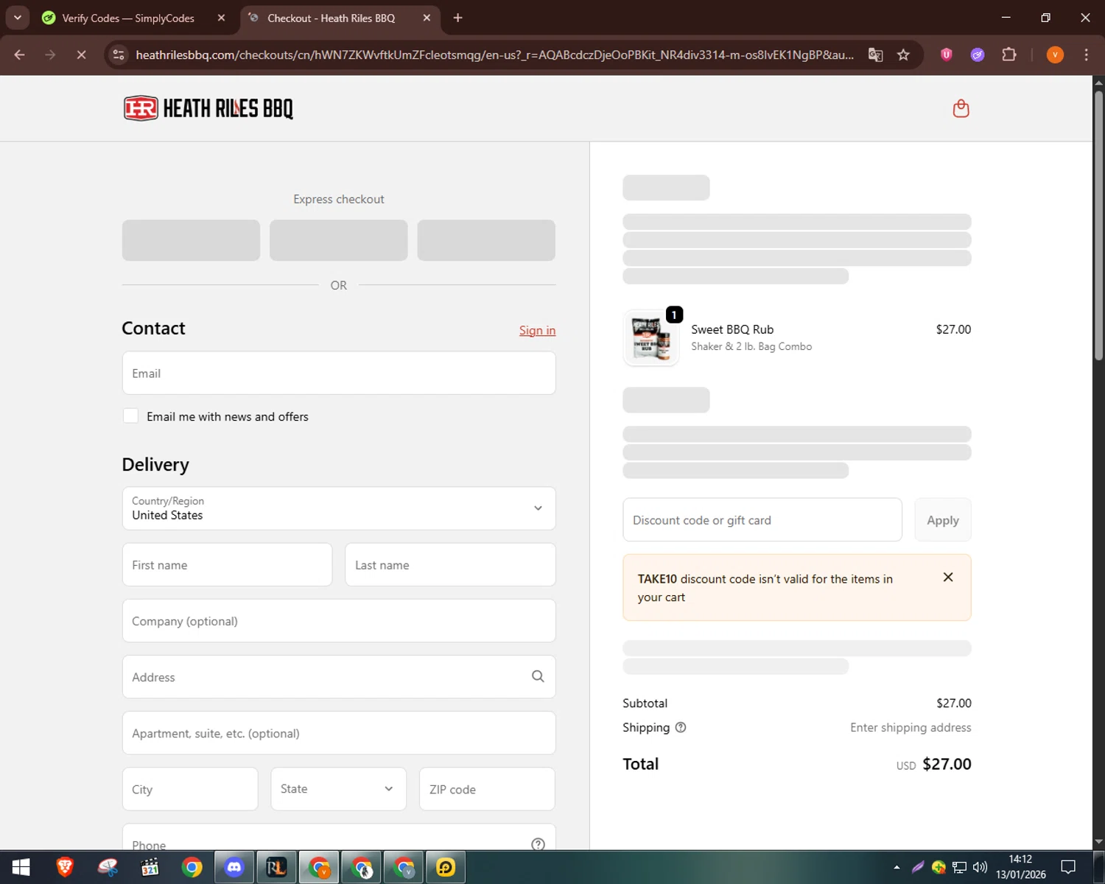Launch Brave browser from taskbar
The height and width of the screenshot is (884, 1105).
[65, 867]
